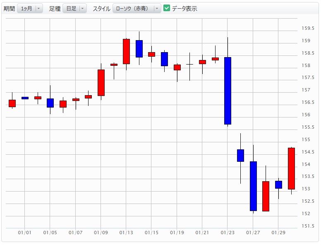Click the red candle at 01/19
This screenshot has width=321, height=247.
click(x=177, y=67)
